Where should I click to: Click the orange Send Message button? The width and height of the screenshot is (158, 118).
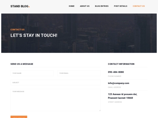pyautogui.click(x=19, y=117)
